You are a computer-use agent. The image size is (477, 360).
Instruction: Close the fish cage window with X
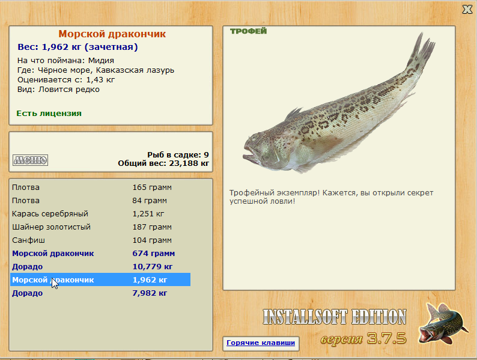pos(467,10)
